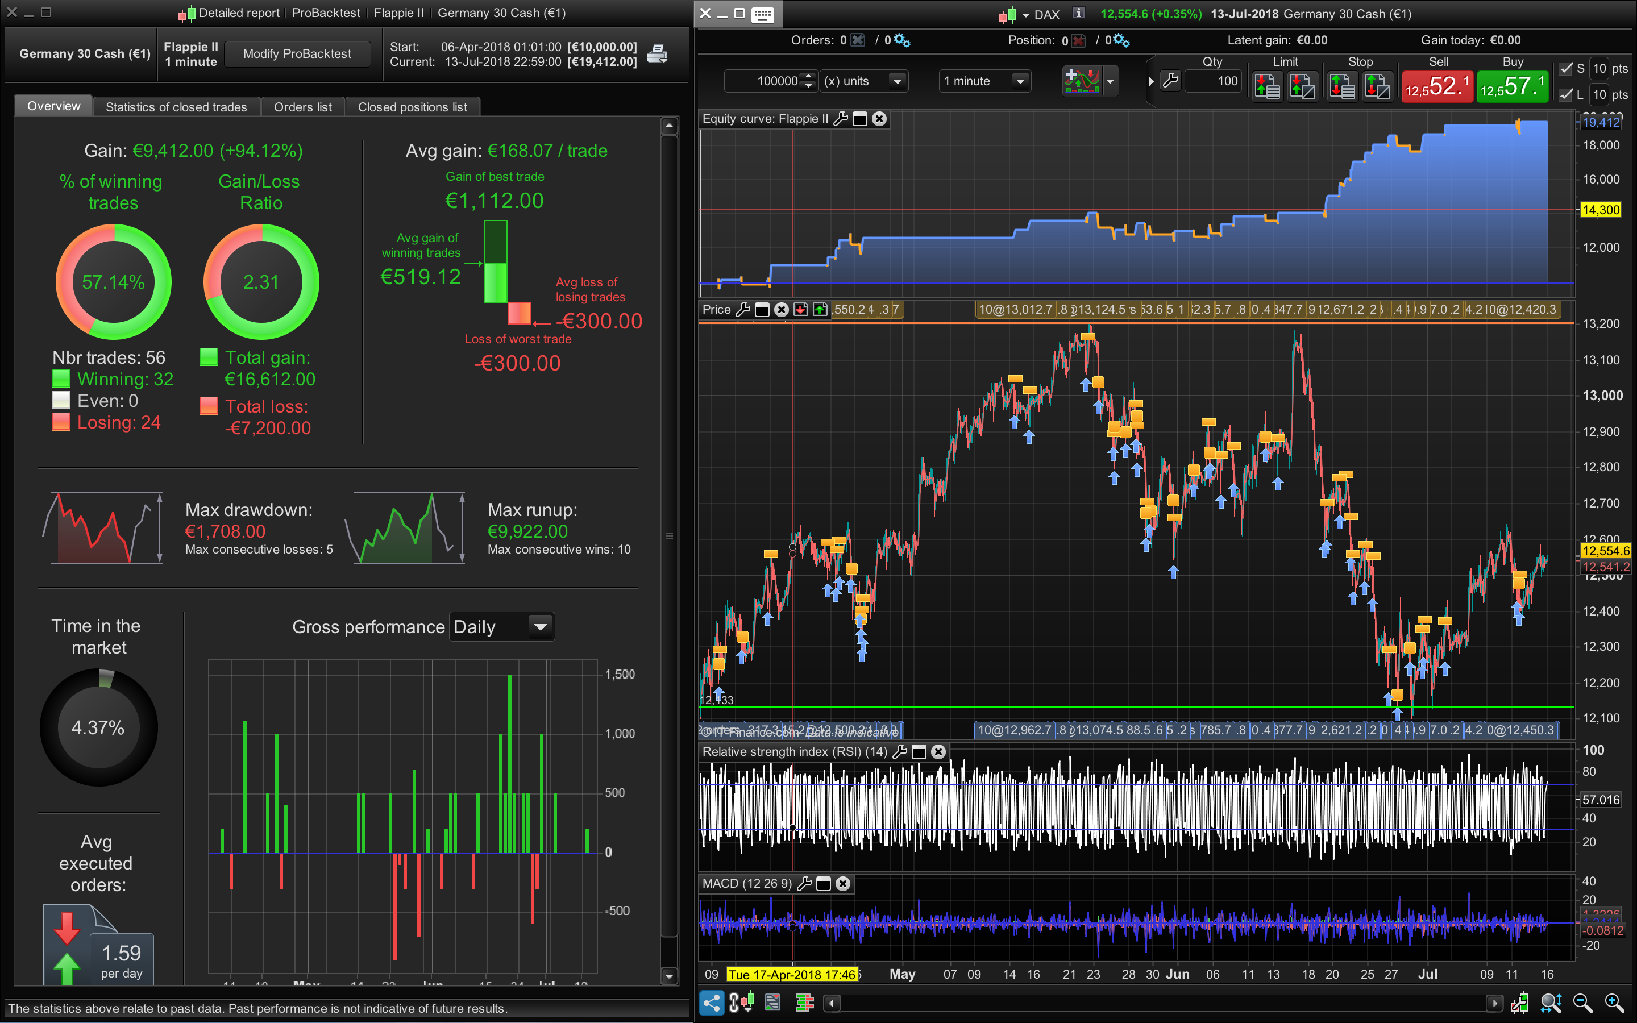Open order wrench settings beside Qty

(x=1170, y=81)
